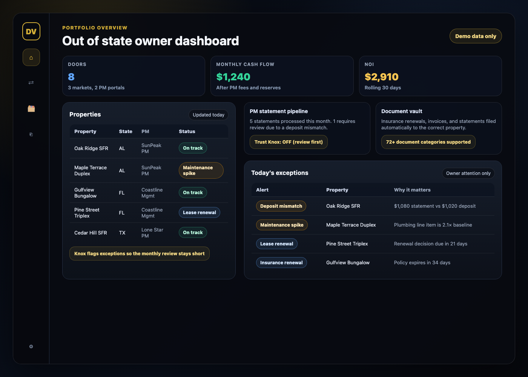Click Lease renewal status for Pine Street Triplex
Viewport: 528px width, 377px height.
point(200,213)
